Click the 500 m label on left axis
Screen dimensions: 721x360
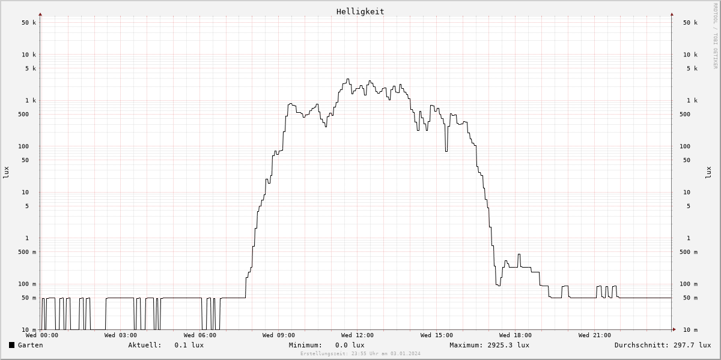tap(27, 252)
